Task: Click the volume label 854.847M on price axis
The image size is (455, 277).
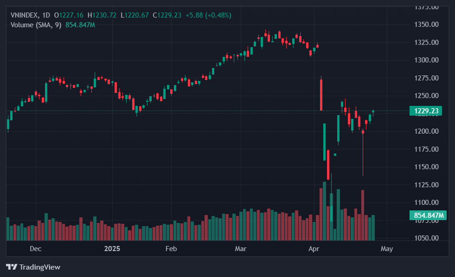Action: [x=428, y=216]
